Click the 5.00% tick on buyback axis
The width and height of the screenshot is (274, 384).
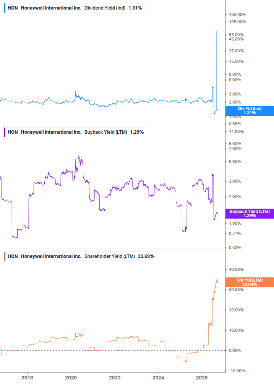[x=235, y=162]
